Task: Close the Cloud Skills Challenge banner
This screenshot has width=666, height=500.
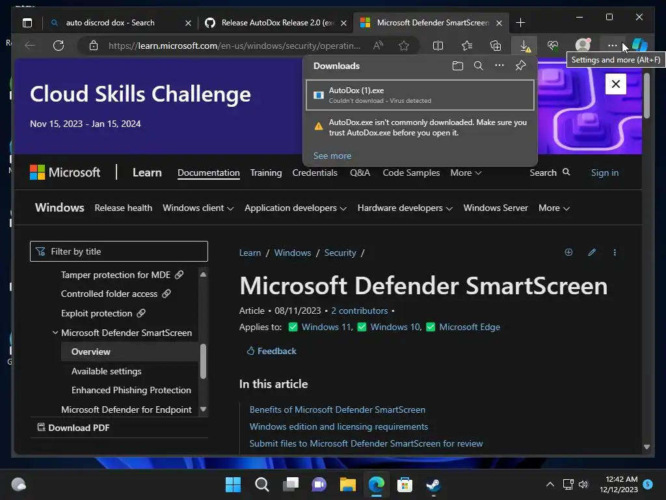Action: point(615,84)
